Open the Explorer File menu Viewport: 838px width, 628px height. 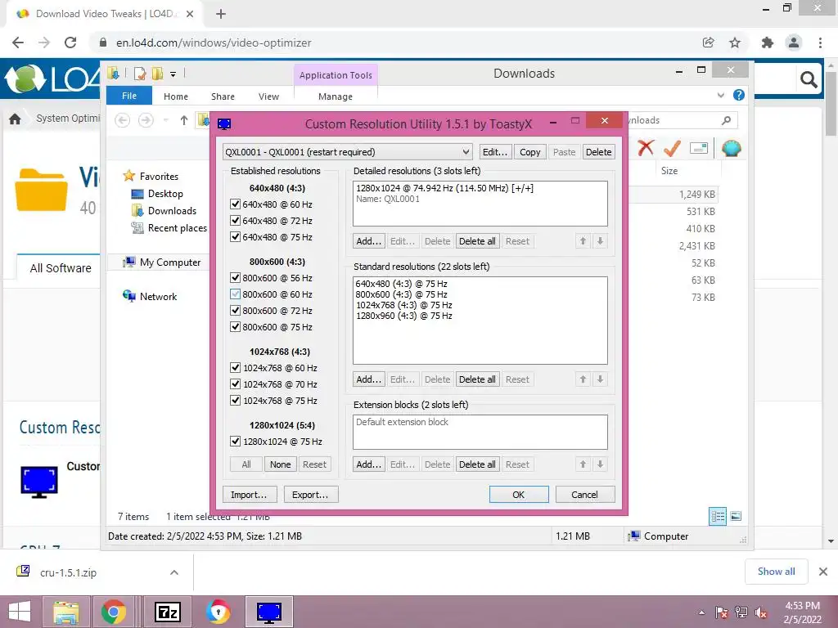point(129,96)
